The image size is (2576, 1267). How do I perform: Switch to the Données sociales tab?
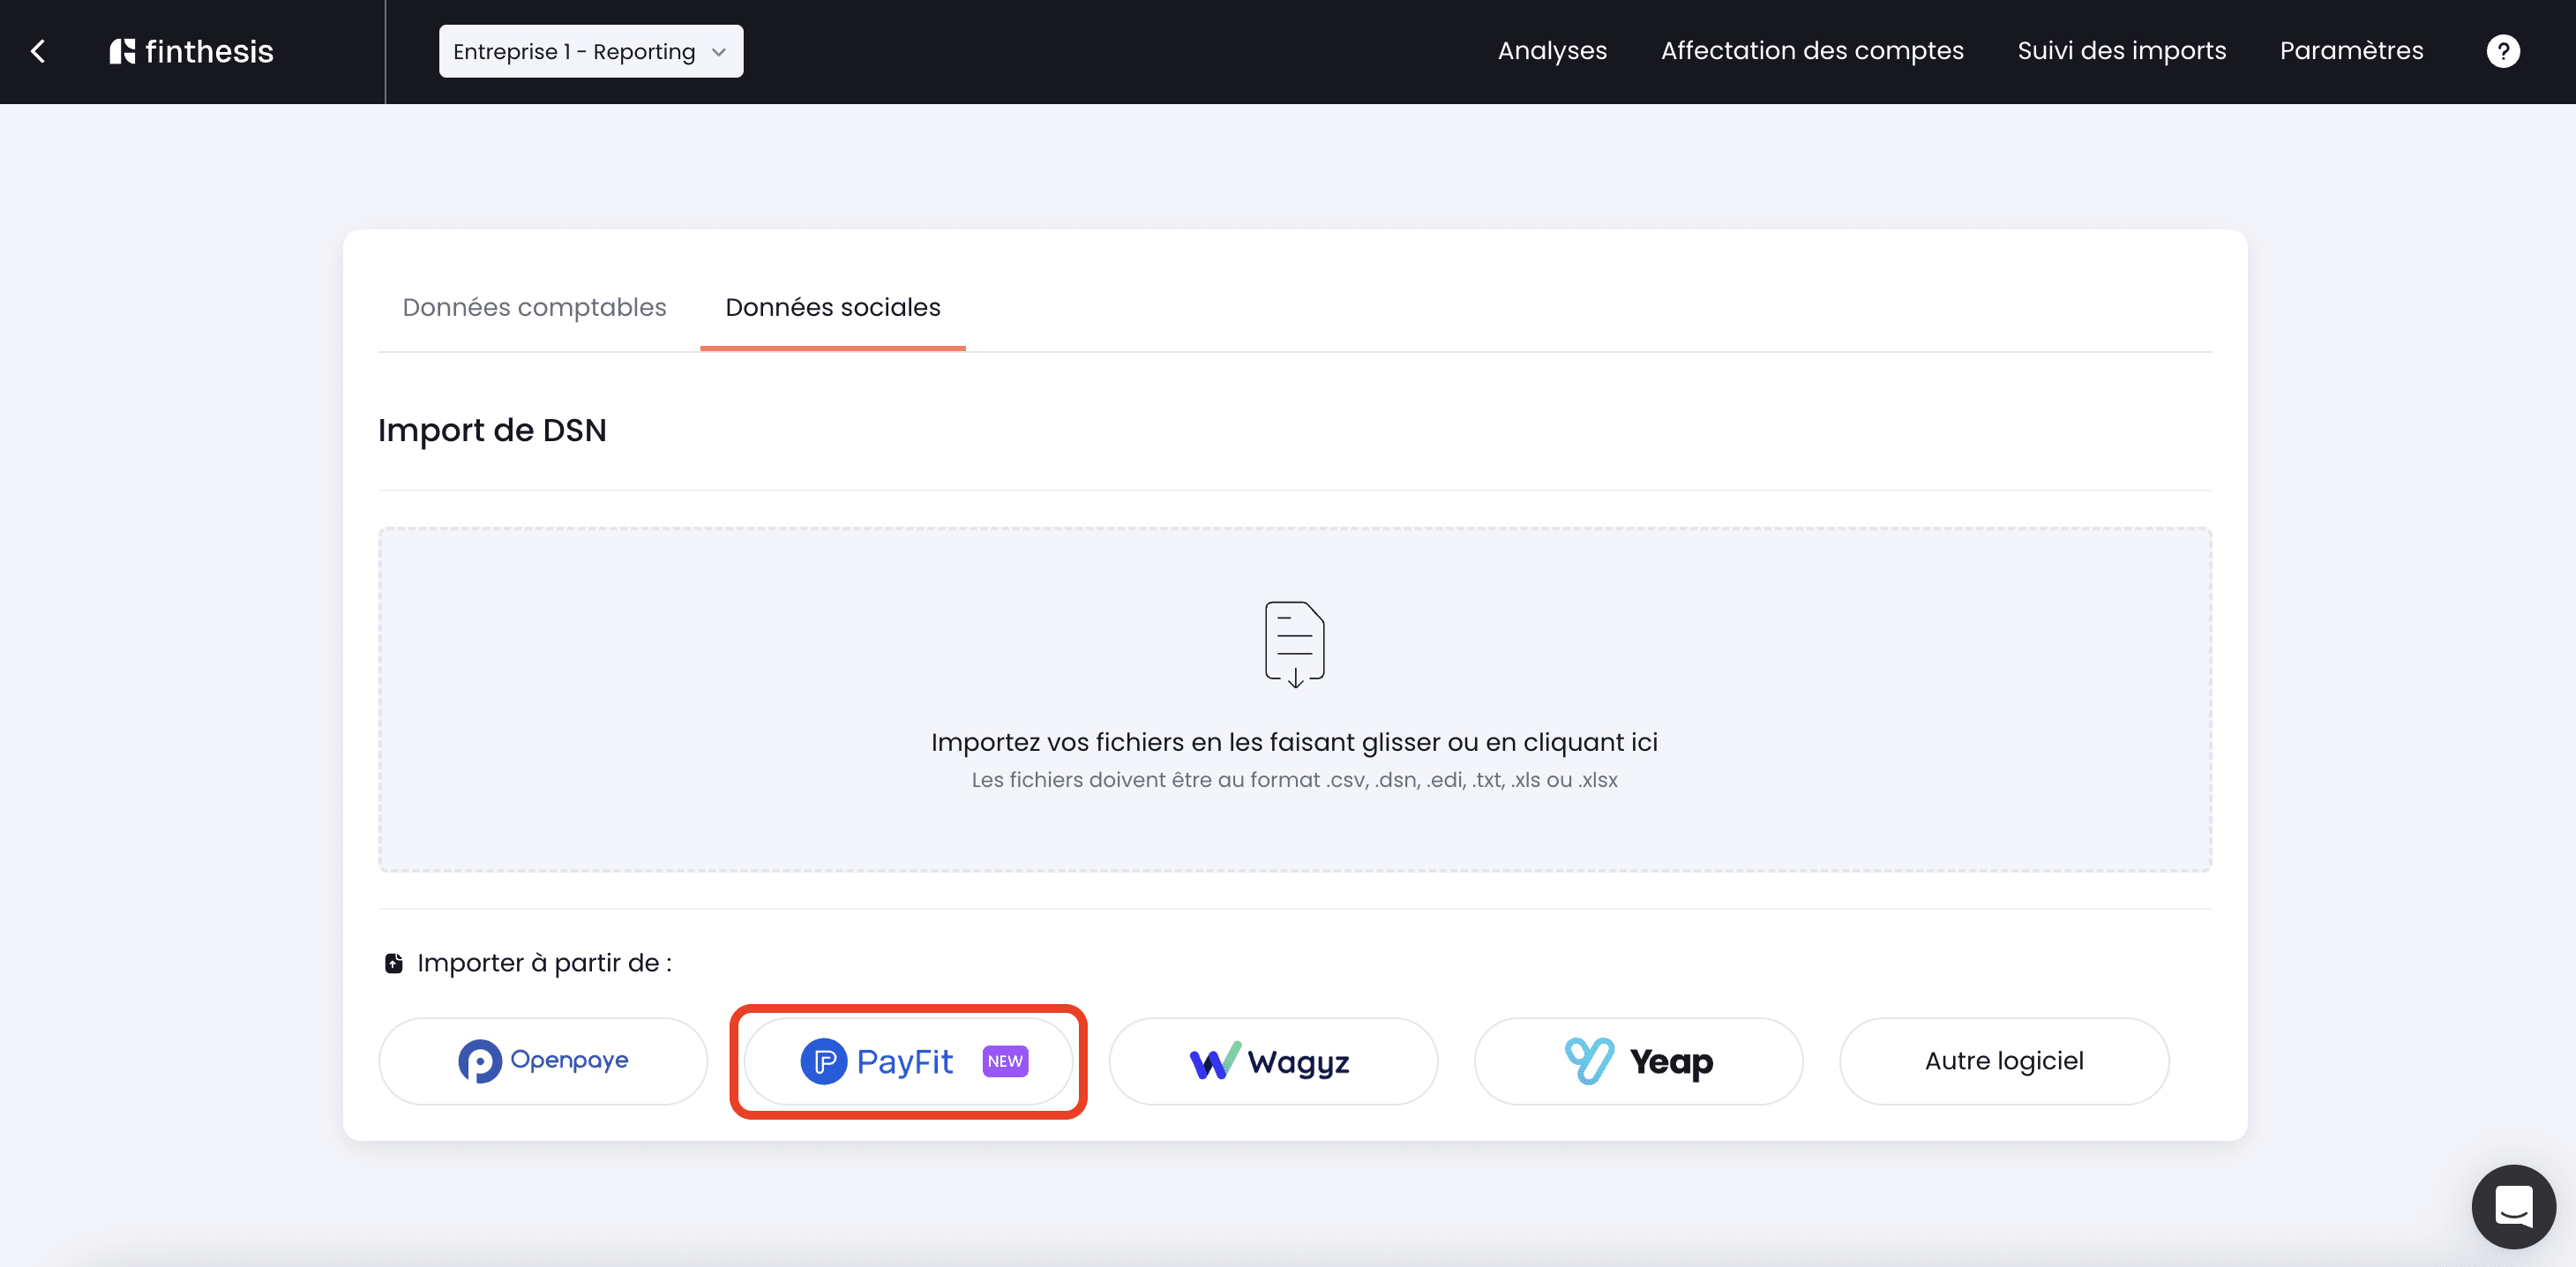click(832, 307)
